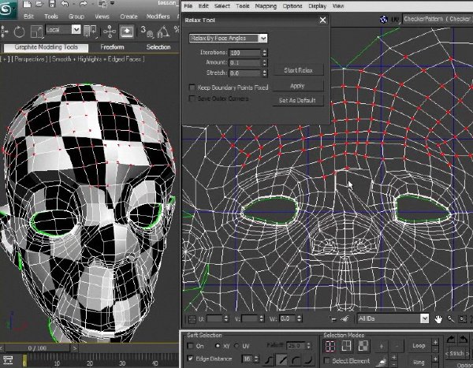The width and height of the screenshot is (473, 368).
Task: Click the Open File folder icon
Action: (39, 4)
